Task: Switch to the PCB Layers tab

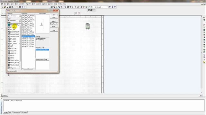Action: [x=24, y=112]
